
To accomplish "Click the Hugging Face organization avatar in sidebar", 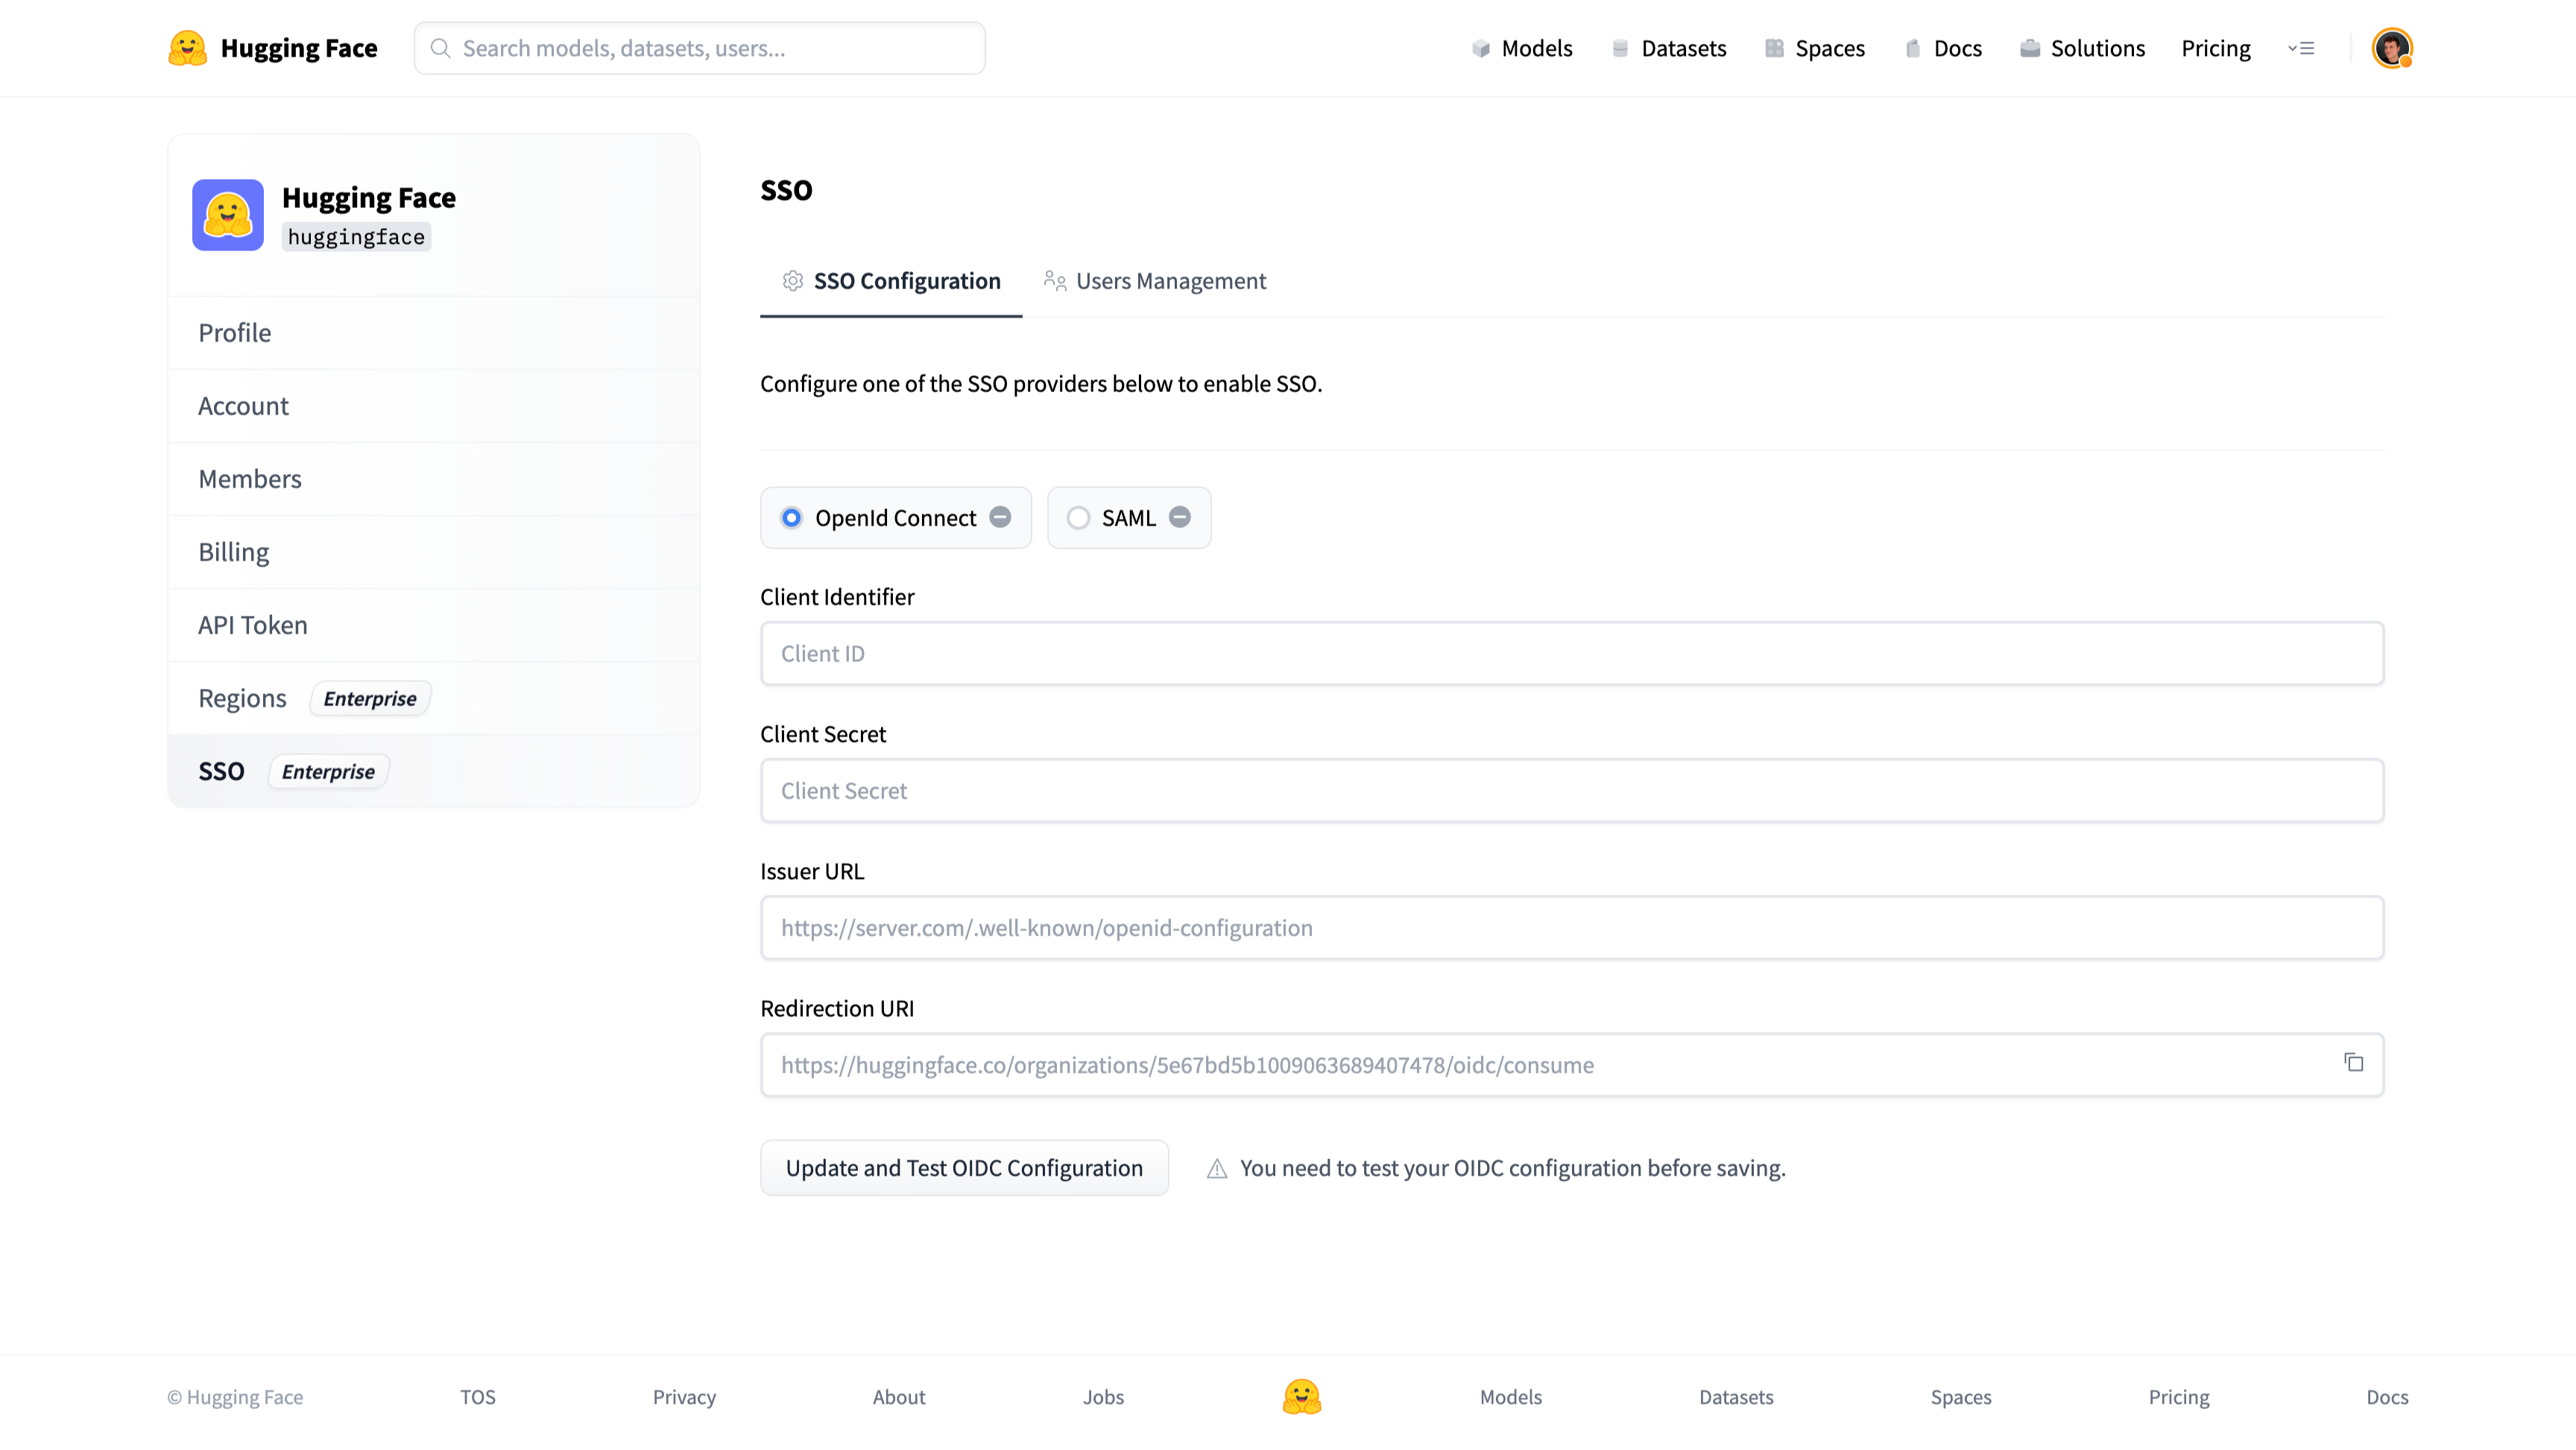I will click(x=228, y=215).
